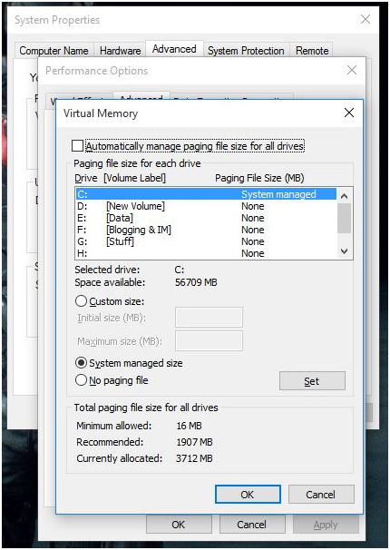The image size is (390, 550).
Task: Select drive E: Data in list
Action: 206,218
